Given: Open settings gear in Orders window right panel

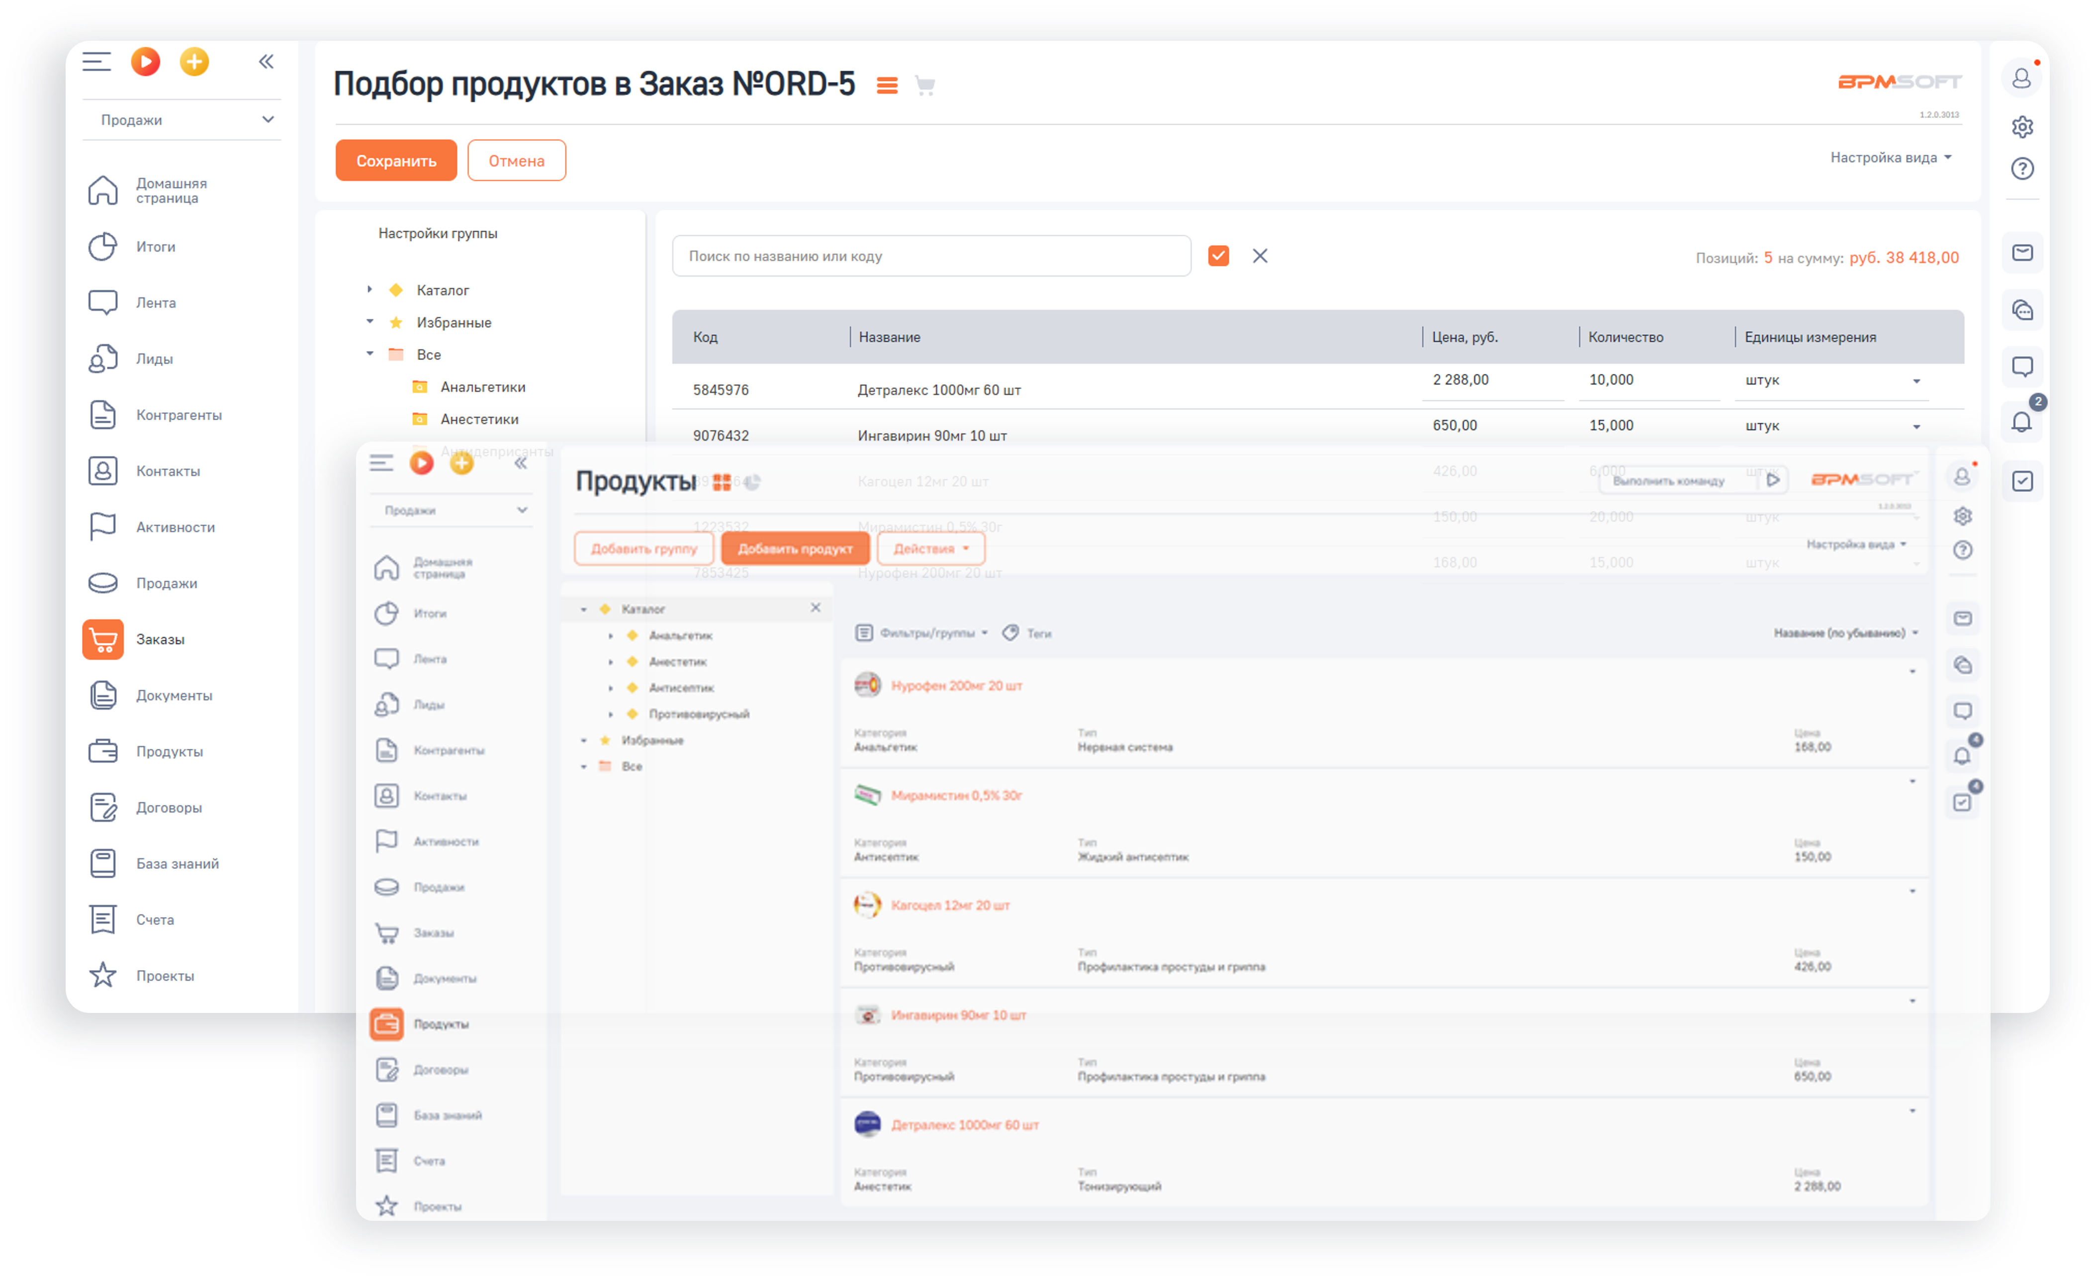Looking at the screenshot, I should tap(2022, 127).
